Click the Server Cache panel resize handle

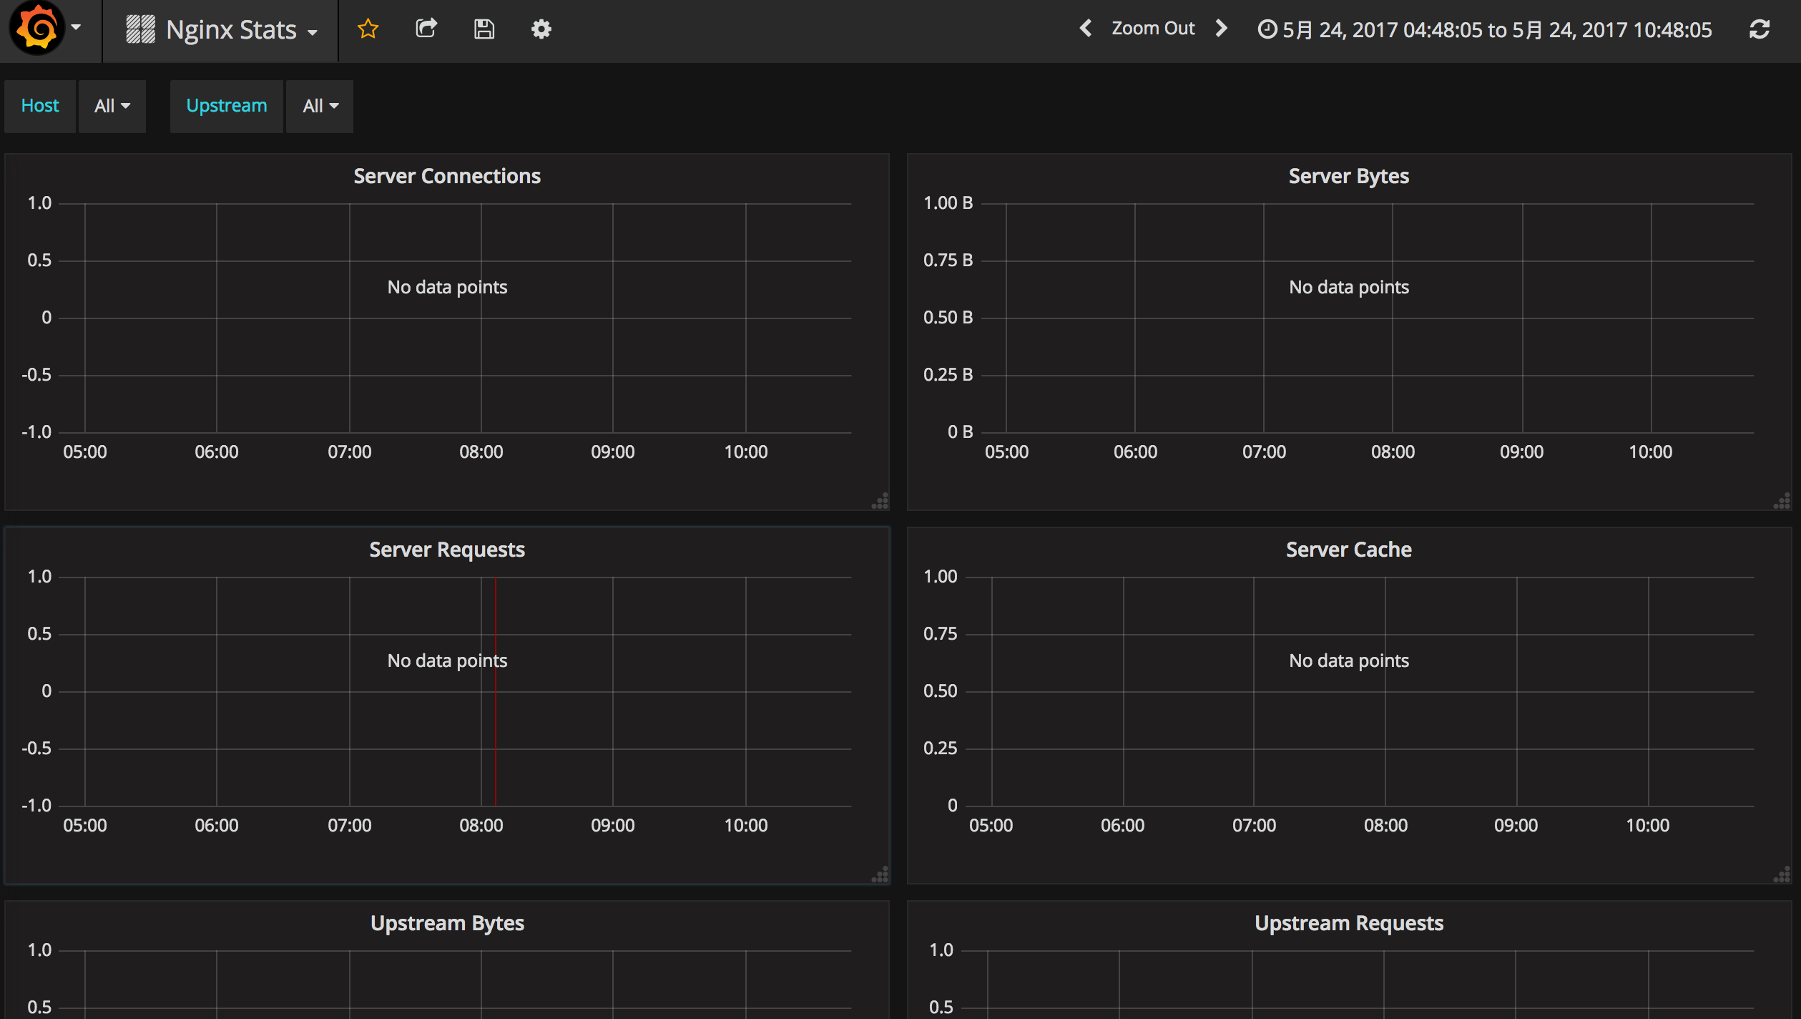tap(1782, 874)
